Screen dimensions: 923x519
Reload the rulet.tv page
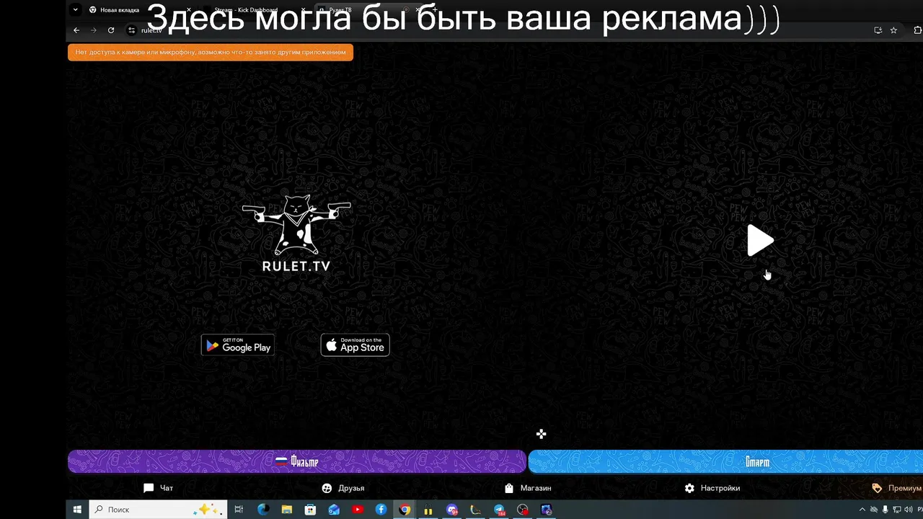[x=111, y=30]
